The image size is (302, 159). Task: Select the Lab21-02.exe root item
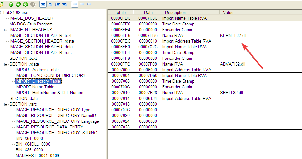pos(16,12)
